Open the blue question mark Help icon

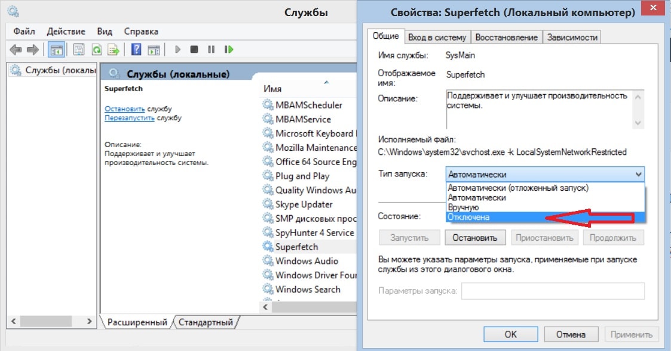[x=136, y=49]
